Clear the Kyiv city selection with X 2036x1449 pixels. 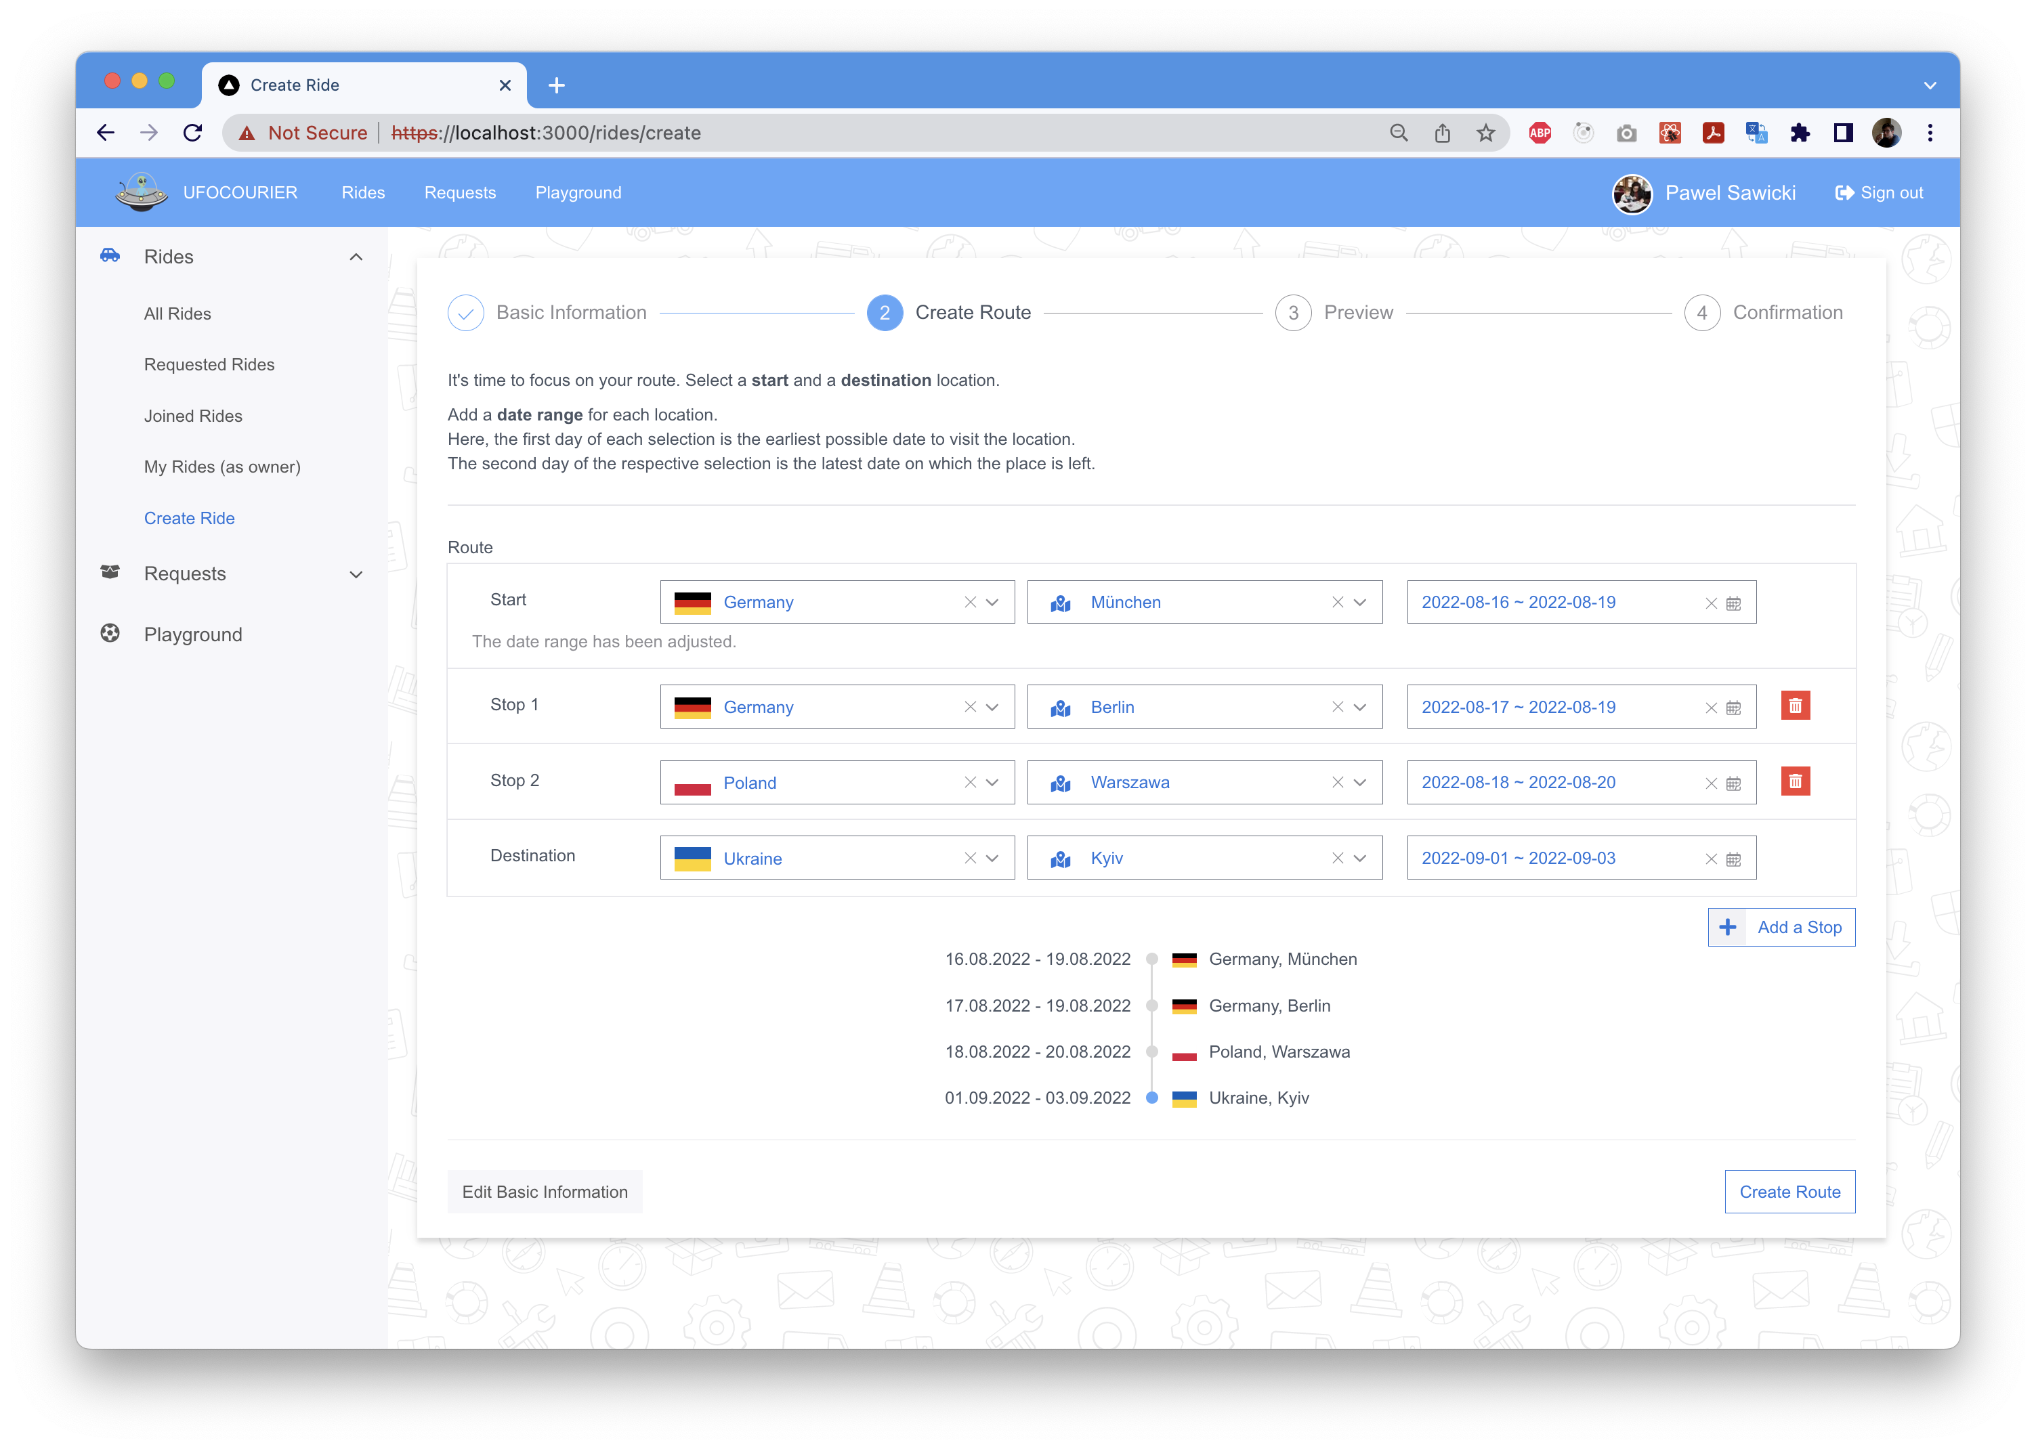point(1337,859)
